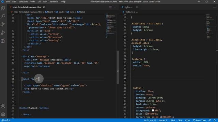
Task: Click the VS Code logo icon
Action: (x=2, y=2)
